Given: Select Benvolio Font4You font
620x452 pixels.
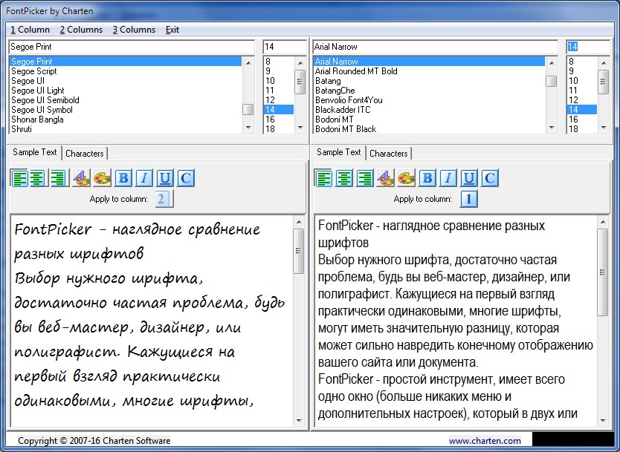Looking at the screenshot, I should (x=429, y=100).
